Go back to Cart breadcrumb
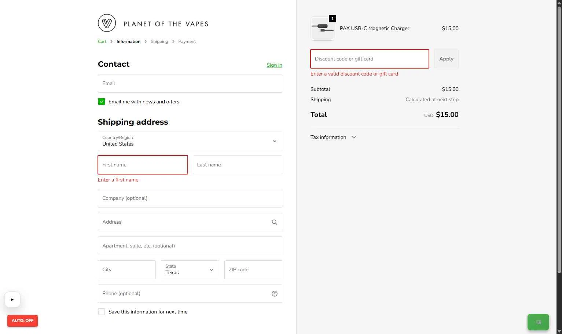 click(x=102, y=41)
